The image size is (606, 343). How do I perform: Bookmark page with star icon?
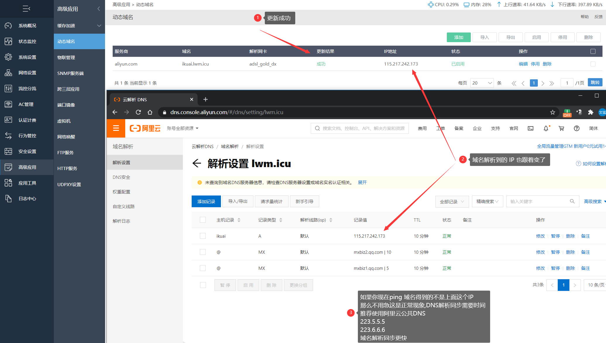point(552,112)
